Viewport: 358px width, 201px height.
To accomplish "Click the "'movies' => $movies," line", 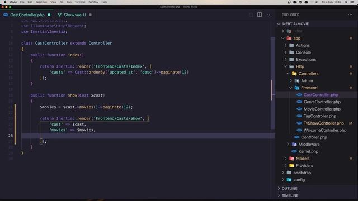I will click(x=72, y=130).
